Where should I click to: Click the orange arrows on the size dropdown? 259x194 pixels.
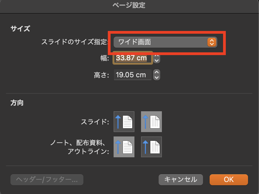coord(212,42)
